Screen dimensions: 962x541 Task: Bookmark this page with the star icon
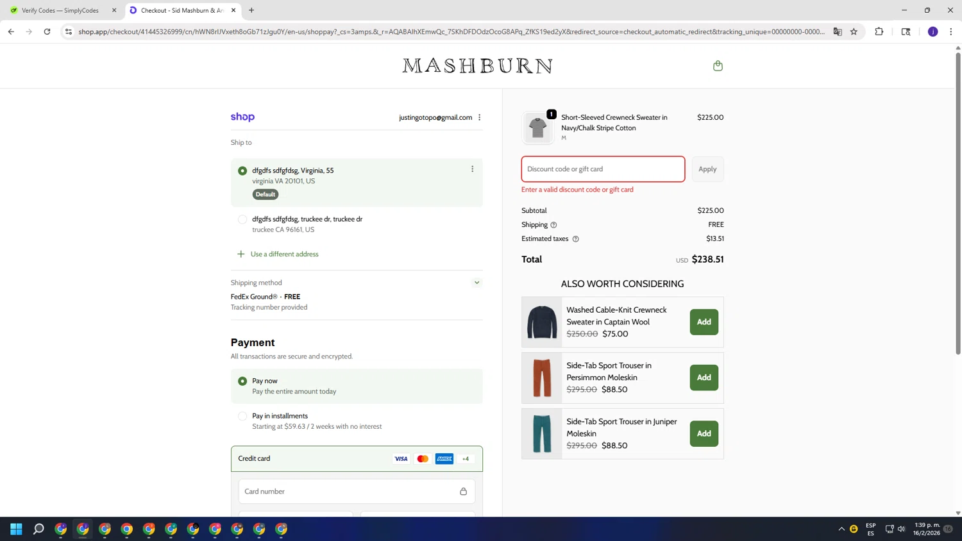tap(854, 31)
